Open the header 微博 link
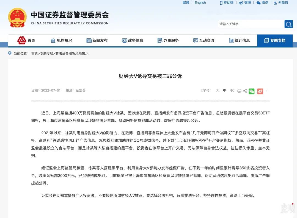This screenshot has width=297, height=218. pyautogui.click(x=245, y=3)
